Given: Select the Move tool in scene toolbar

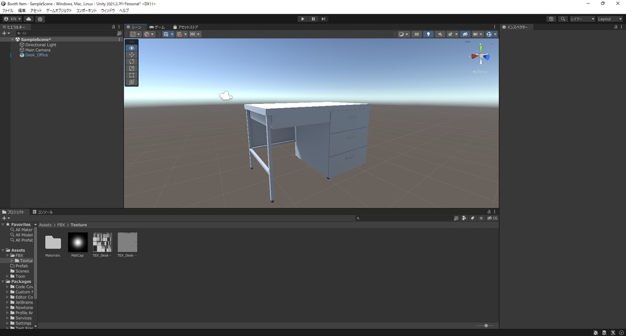Looking at the screenshot, I should click(x=132, y=54).
